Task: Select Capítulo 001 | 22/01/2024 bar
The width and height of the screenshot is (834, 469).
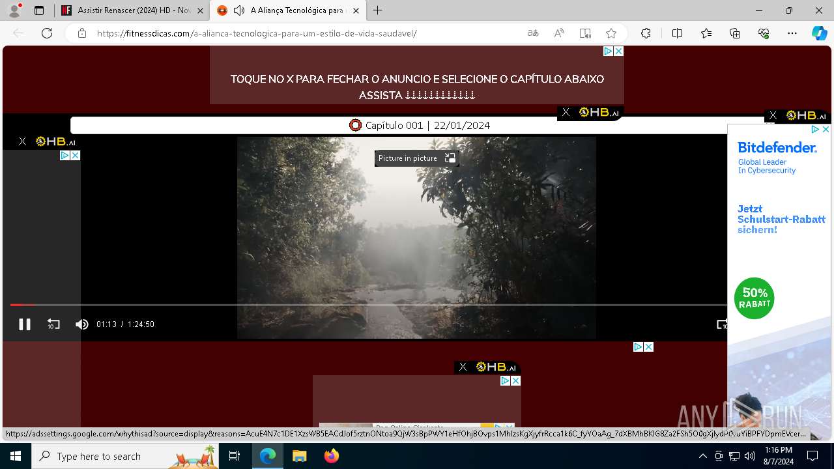Action: [x=419, y=125]
